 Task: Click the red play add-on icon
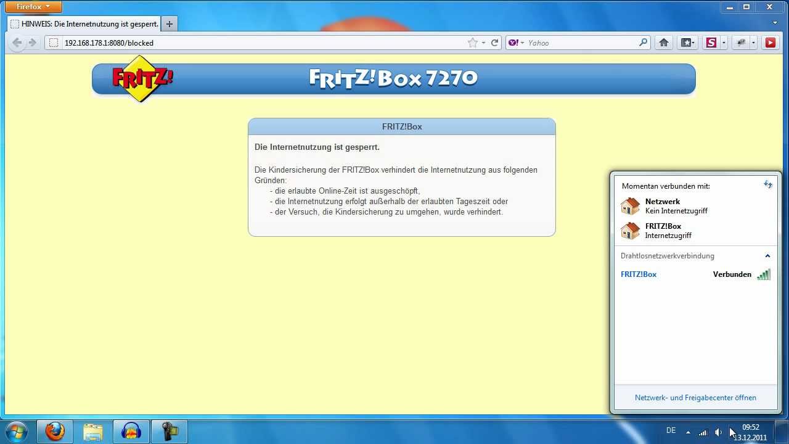coord(770,43)
